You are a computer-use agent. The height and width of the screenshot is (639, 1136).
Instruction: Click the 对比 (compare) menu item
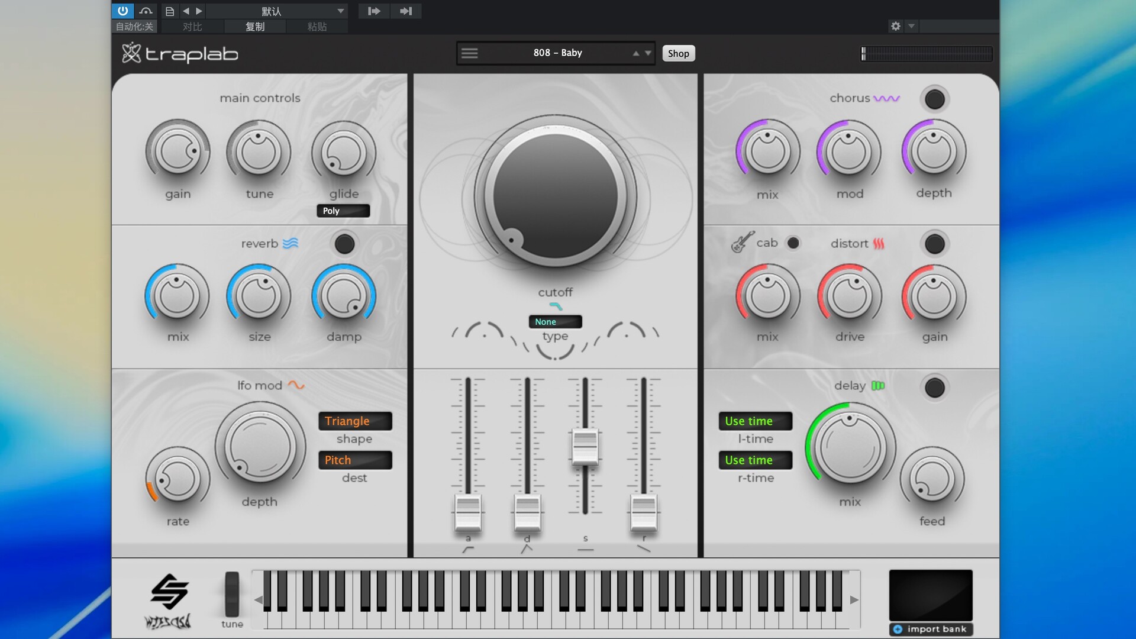tap(192, 27)
